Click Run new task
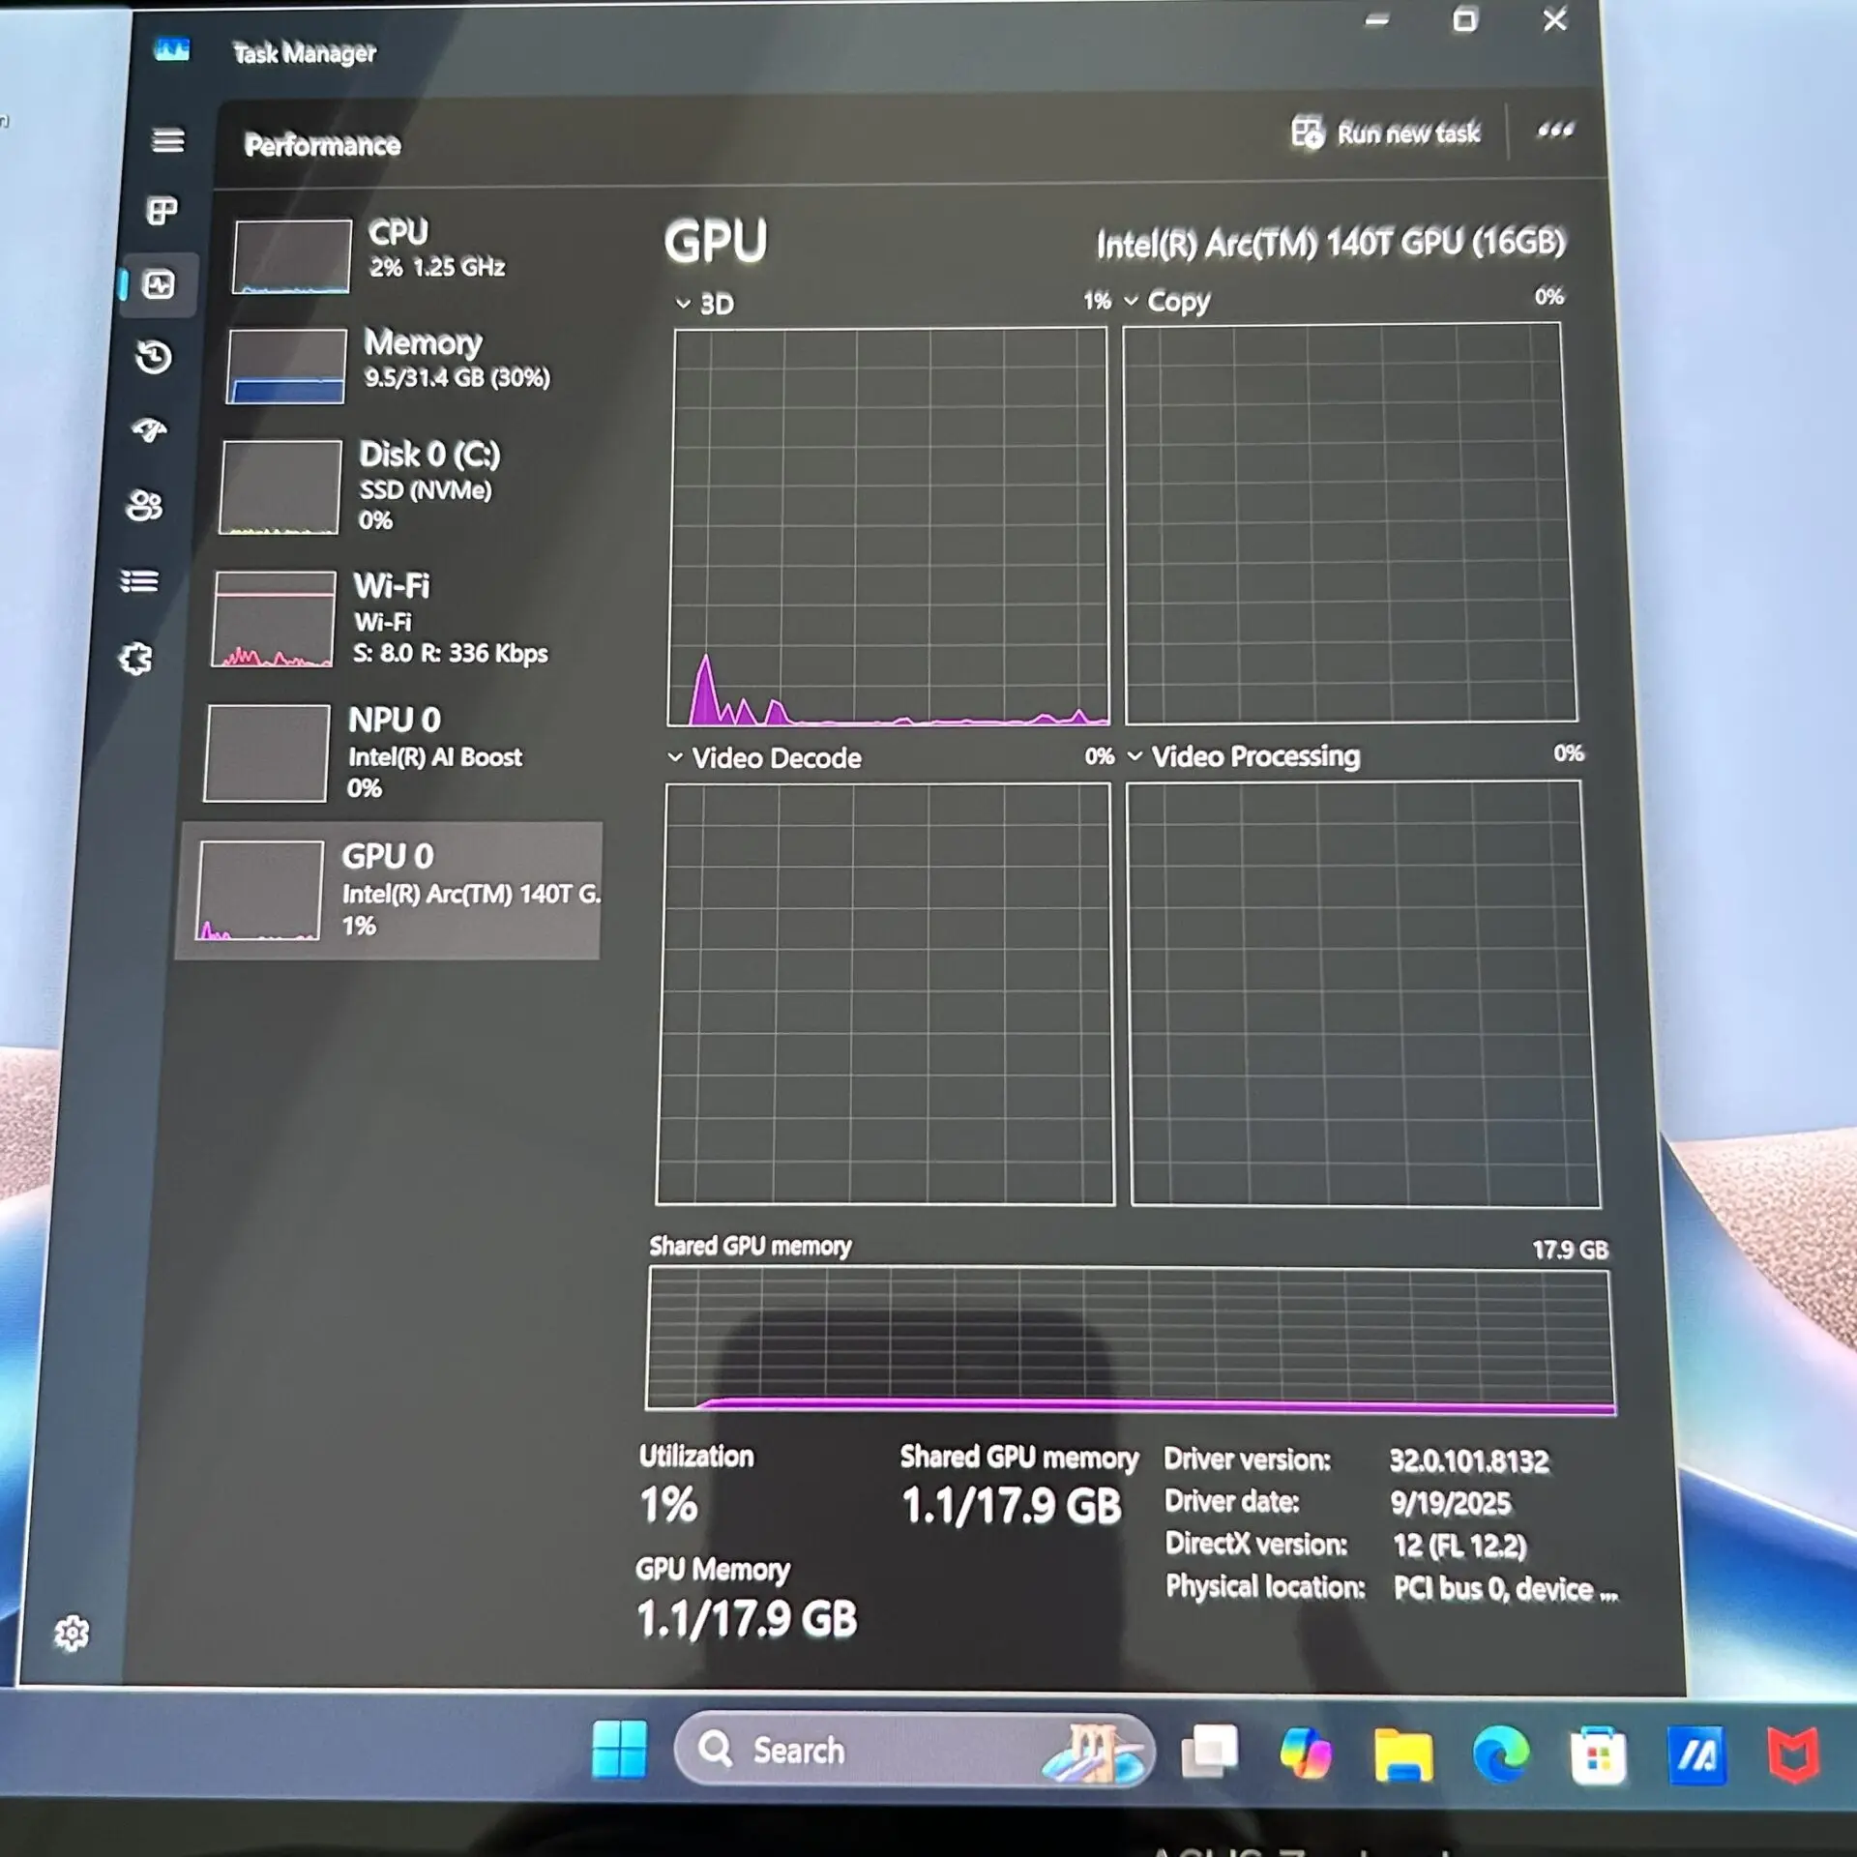Screen dimensions: 1857x1857 tap(1386, 133)
